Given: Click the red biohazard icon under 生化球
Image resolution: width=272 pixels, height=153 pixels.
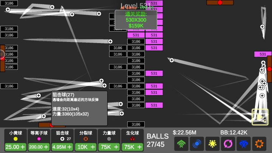Looking at the screenshot, I should pos(132,139).
